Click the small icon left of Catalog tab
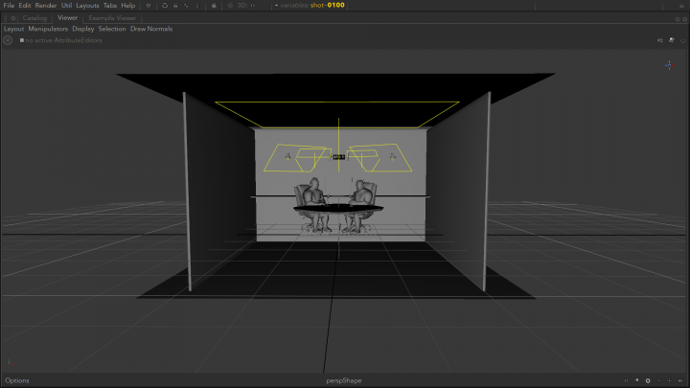Image resolution: width=690 pixels, height=388 pixels. pos(13,18)
